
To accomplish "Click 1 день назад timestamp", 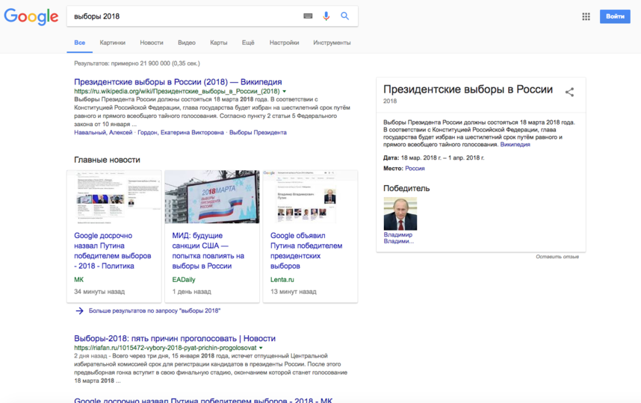I will (191, 292).
